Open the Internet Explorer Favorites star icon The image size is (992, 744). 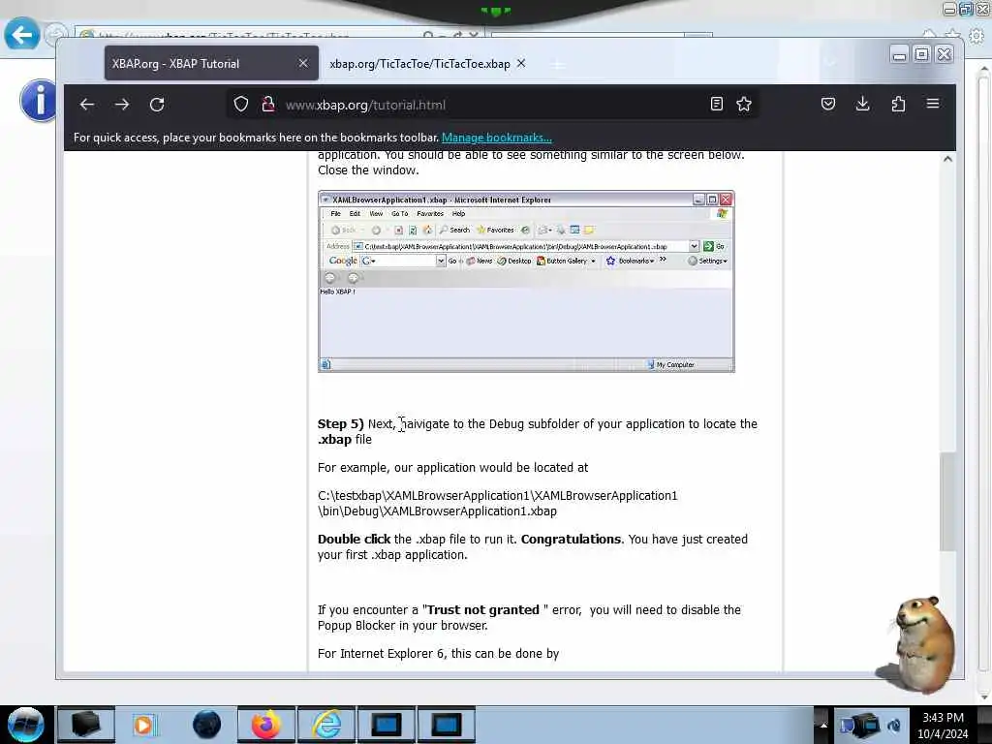point(952,36)
